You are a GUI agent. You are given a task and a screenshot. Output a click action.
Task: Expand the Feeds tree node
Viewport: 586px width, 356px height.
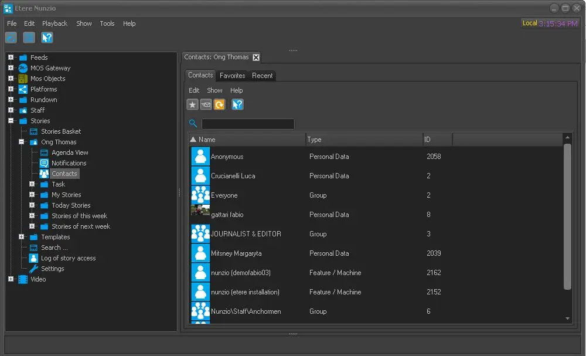tap(11, 57)
